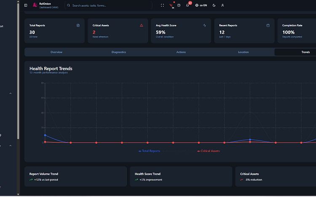
Task: Toggle the sidebar panel icon
Action: pos(26,5)
